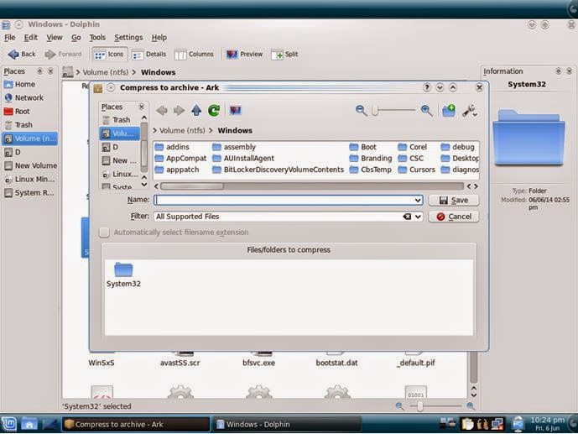Screen dimensions: 578x434
Task: Open the debug folder
Action: pos(458,147)
